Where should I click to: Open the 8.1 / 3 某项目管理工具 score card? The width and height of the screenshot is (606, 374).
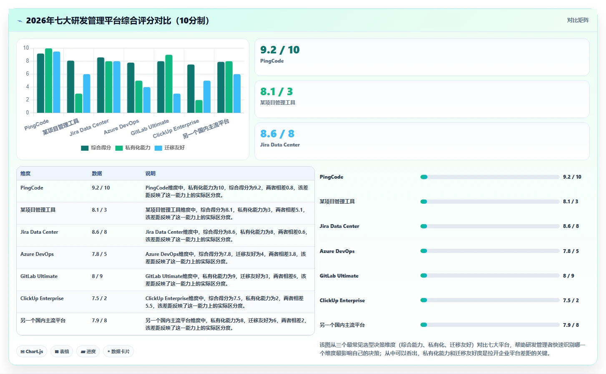tap(422, 99)
